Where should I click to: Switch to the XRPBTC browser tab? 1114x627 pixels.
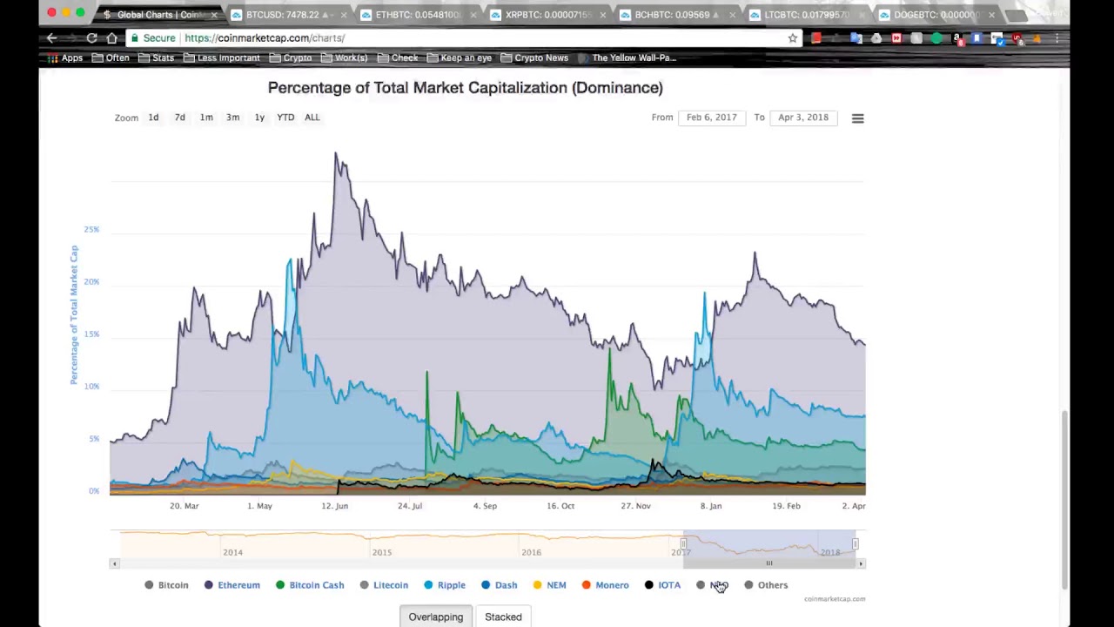[547, 15]
